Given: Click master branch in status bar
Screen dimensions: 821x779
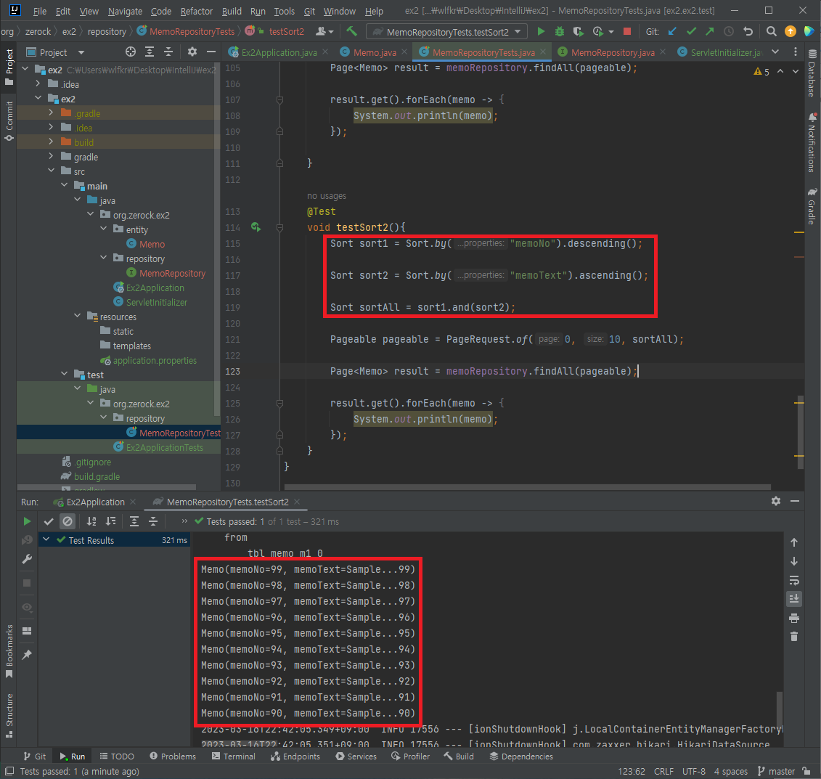Looking at the screenshot, I should (x=776, y=771).
